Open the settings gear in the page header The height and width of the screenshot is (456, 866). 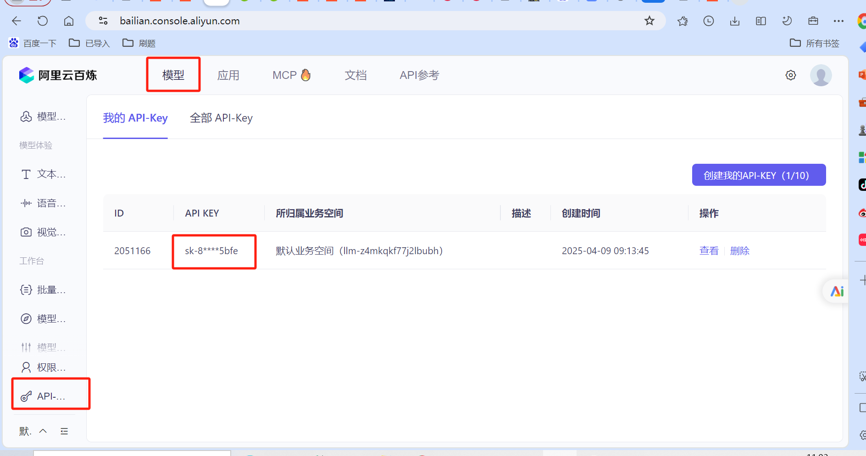(791, 75)
